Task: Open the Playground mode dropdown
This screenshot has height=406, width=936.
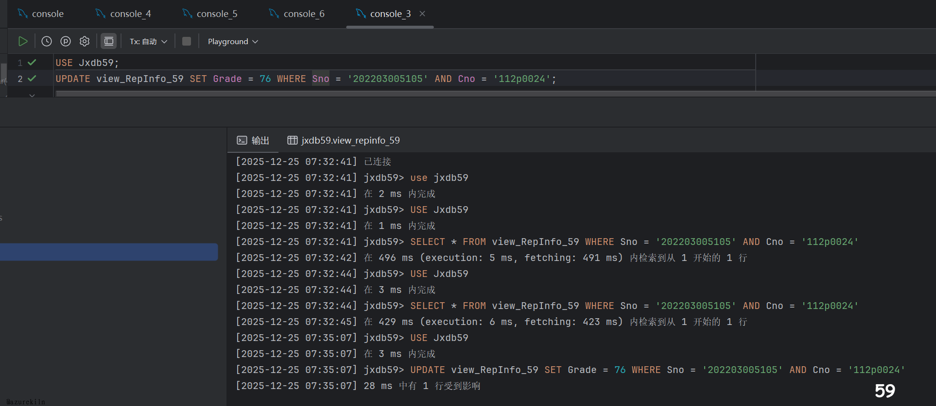Action: coord(233,42)
